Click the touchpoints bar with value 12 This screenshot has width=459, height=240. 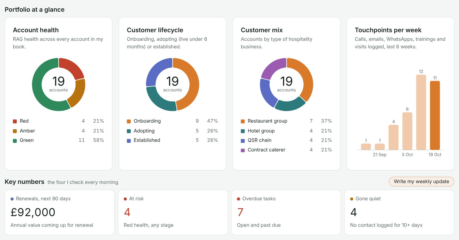point(421,112)
